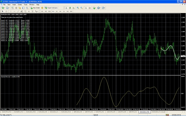
Task: Expand the Indicators dropdown arrow
Action: coord(96,8)
